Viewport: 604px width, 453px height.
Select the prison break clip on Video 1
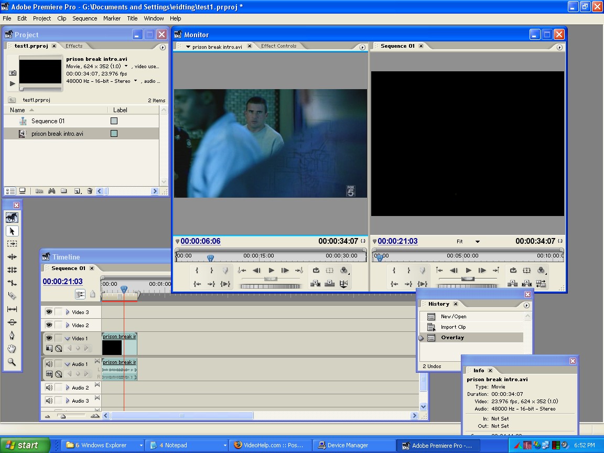tap(120, 343)
